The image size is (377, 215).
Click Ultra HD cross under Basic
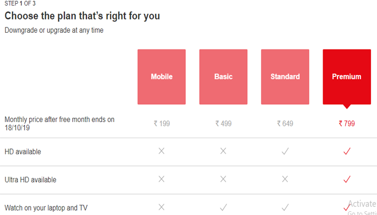[x=224, y=180]
